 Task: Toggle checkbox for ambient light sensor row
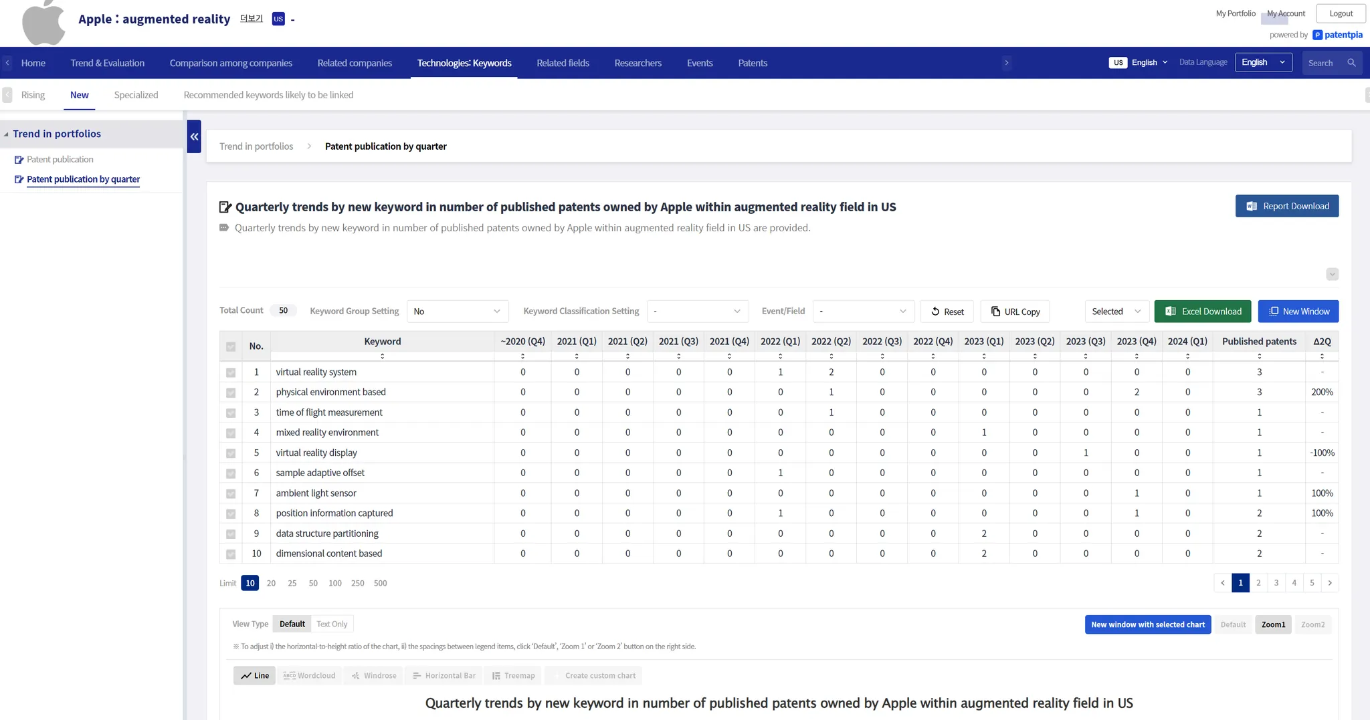(231, 493)
